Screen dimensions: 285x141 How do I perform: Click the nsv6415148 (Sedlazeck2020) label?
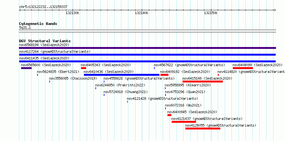tap(207, 78)
